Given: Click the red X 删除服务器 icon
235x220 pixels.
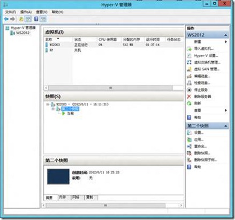Looking at the screenshot, I should [x=189, y=97].
